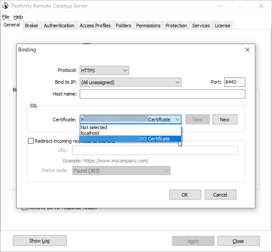The image size is (272, 252).
Task: Close the Thinfinity Remote Desktop Server window
Action: [261, 6]
